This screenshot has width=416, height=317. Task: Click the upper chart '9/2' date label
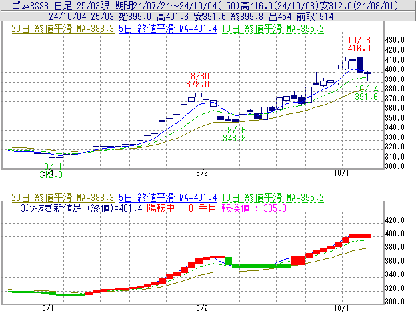202,173
